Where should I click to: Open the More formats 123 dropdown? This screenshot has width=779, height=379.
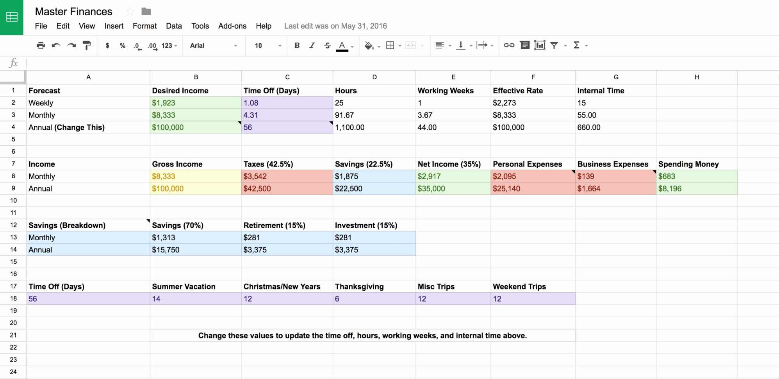(x=168, y=45)
